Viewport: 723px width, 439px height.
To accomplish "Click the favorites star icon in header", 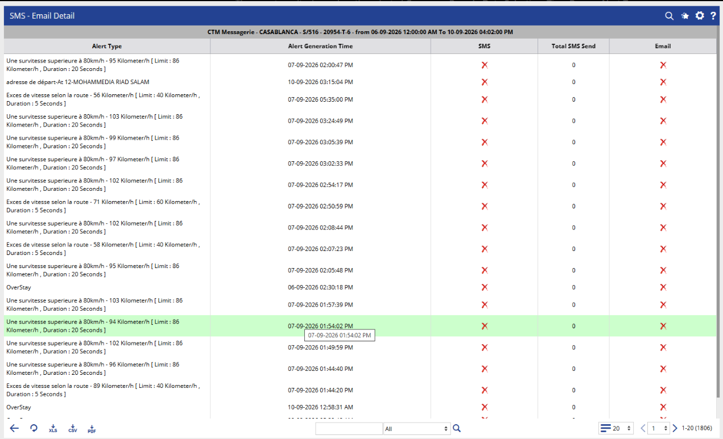I will tap(685, 16).
